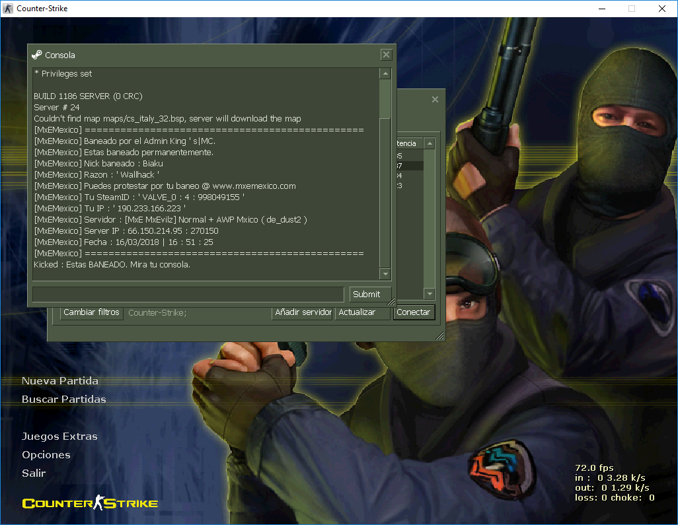Open Opciones from main menu
Image resolution: width=678 pixels, height=525 pixels.
point(46,455)
